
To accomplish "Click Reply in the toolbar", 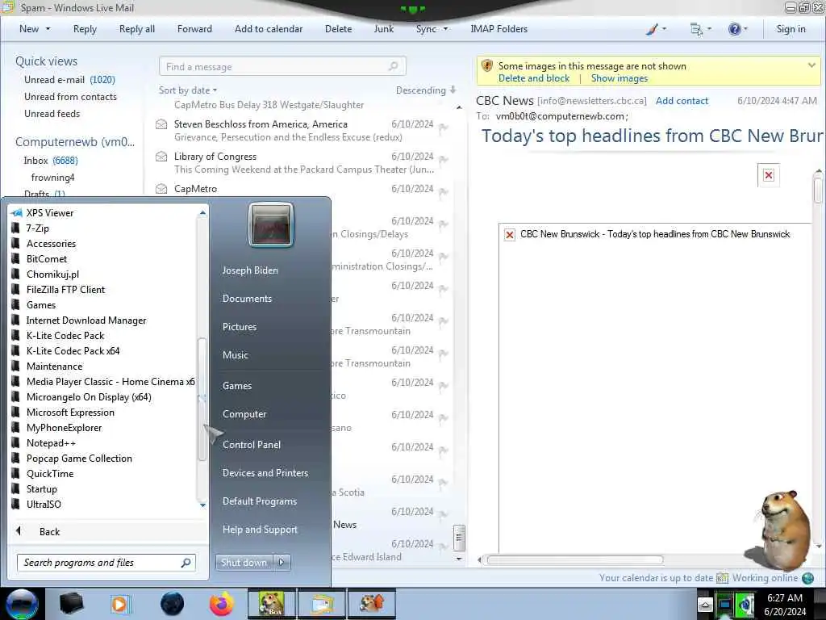I will (x=85, y=29).
